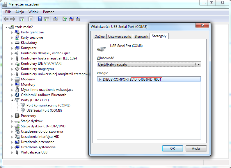The image size is (231, 168).
Task: Switch to the Ustawienia portu tab
Action: pyautogui.click(x=120, y=37)
